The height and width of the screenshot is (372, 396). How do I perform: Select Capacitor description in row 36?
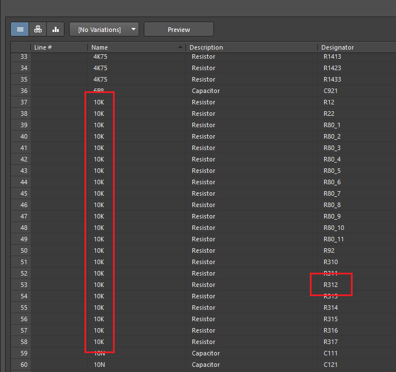click(205, 91)
